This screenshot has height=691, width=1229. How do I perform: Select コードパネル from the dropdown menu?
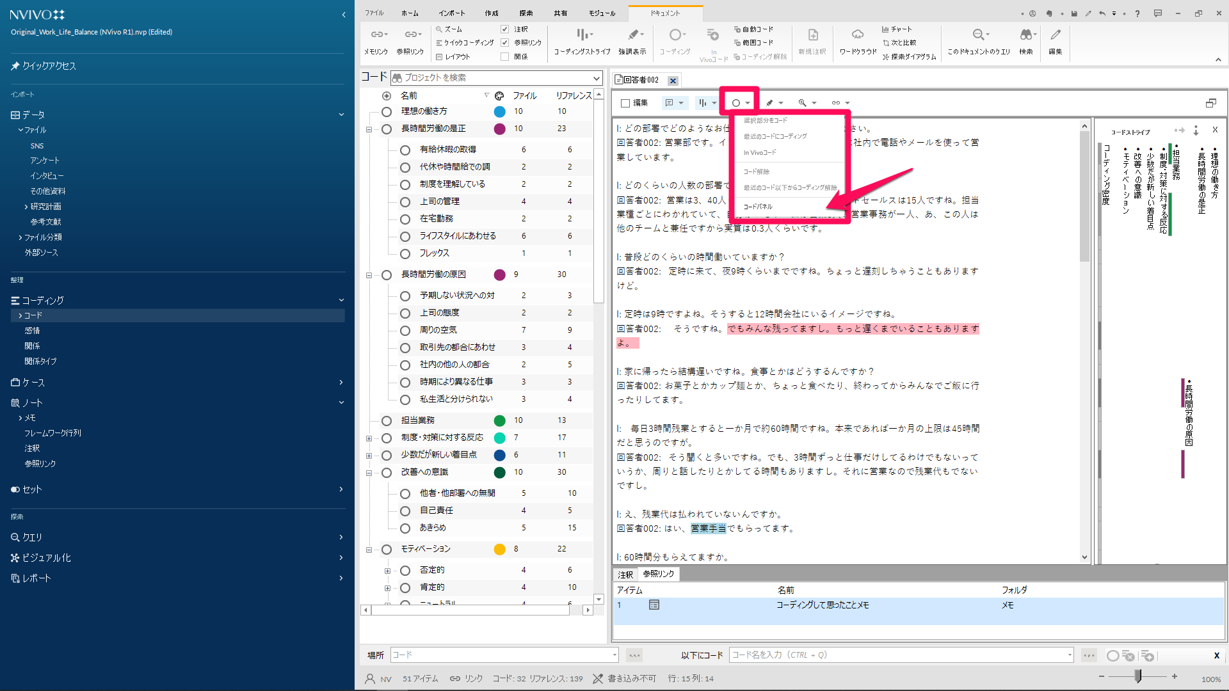(x=758, y=207)
